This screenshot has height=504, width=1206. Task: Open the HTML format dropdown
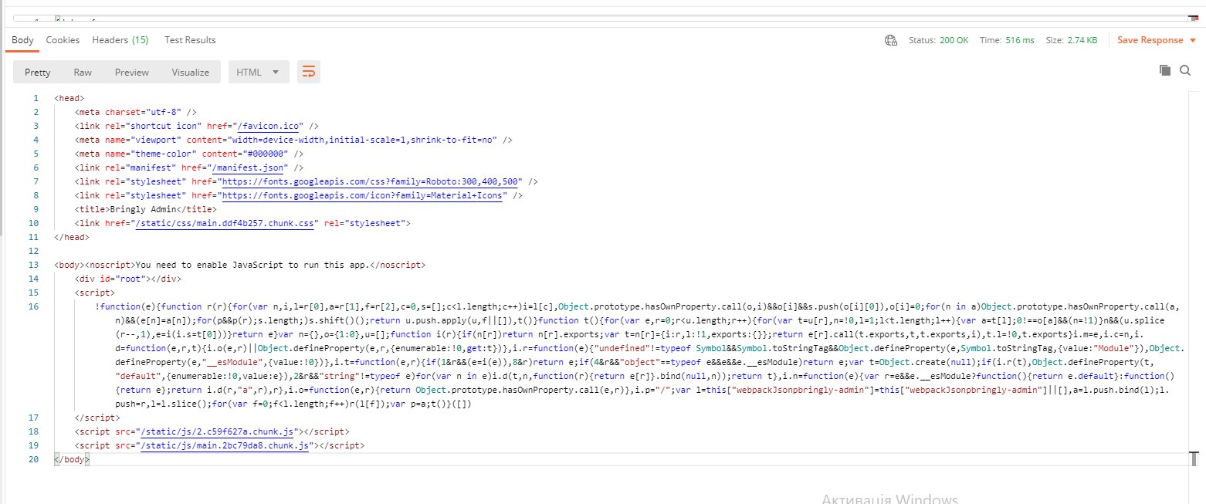259,72
